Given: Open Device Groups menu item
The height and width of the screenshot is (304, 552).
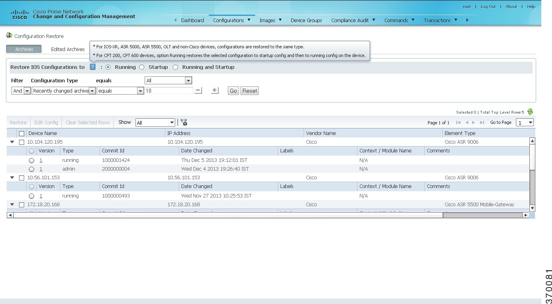Looking at the screenshot, I should (306, 20).
